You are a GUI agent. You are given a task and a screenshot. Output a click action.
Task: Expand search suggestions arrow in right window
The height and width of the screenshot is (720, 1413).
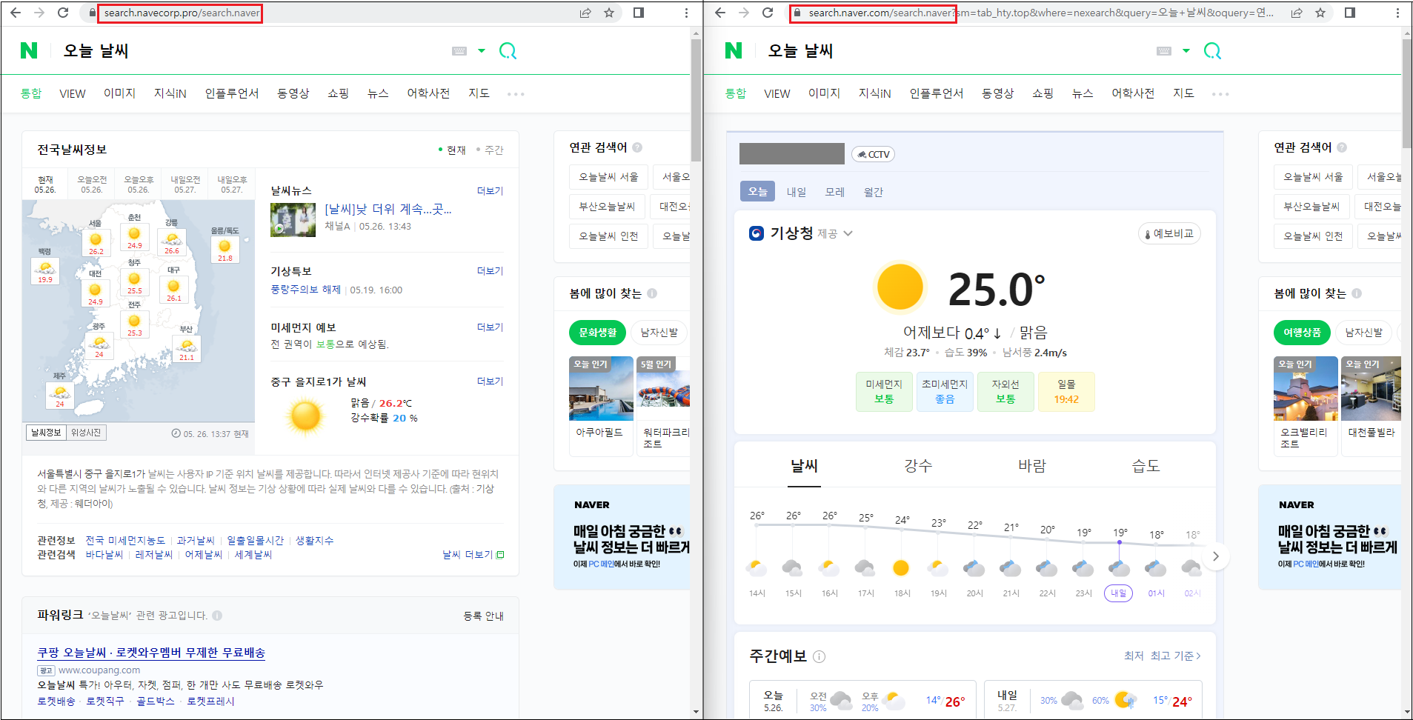pos(1186,51)
